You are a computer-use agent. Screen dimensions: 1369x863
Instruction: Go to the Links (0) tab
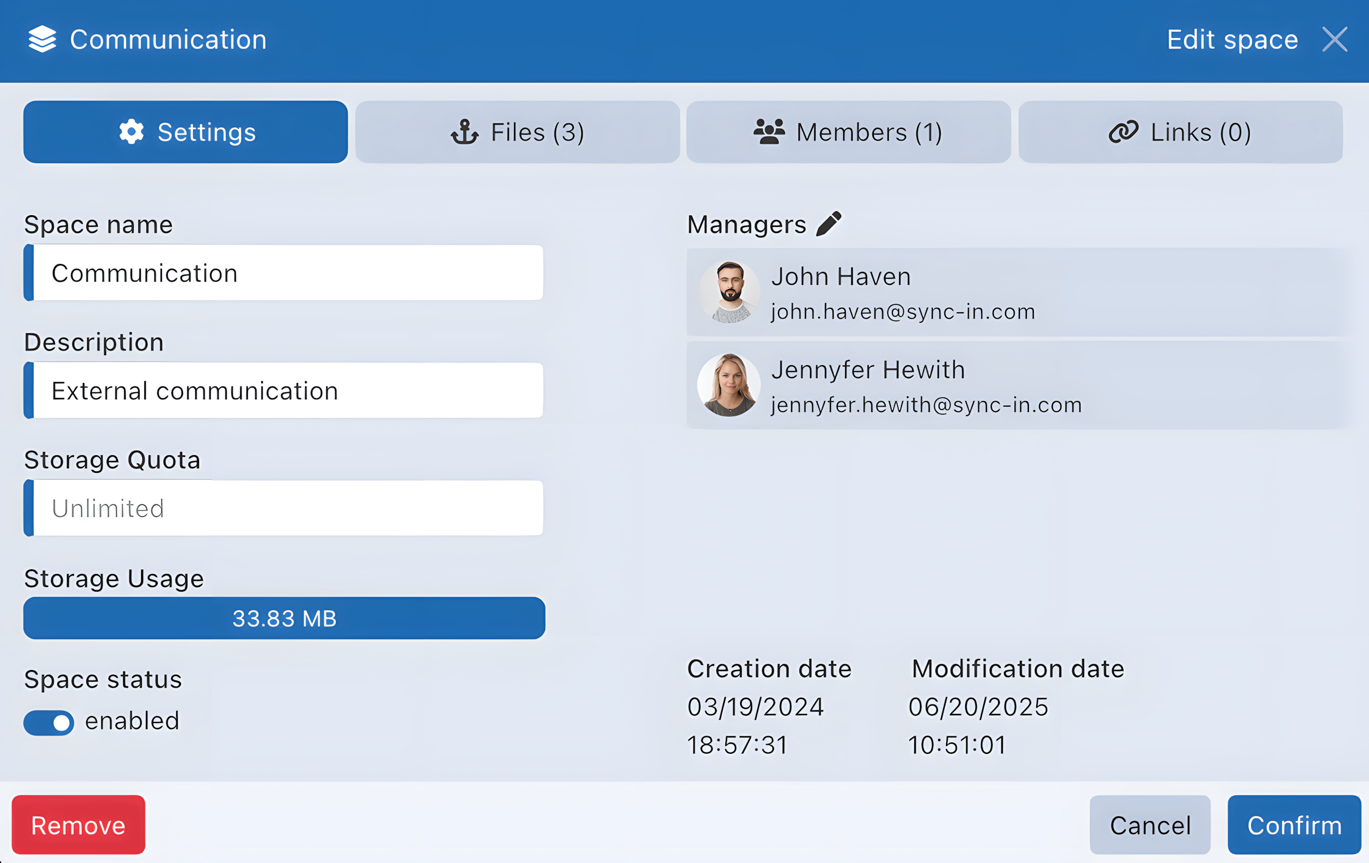(1180, 132)
